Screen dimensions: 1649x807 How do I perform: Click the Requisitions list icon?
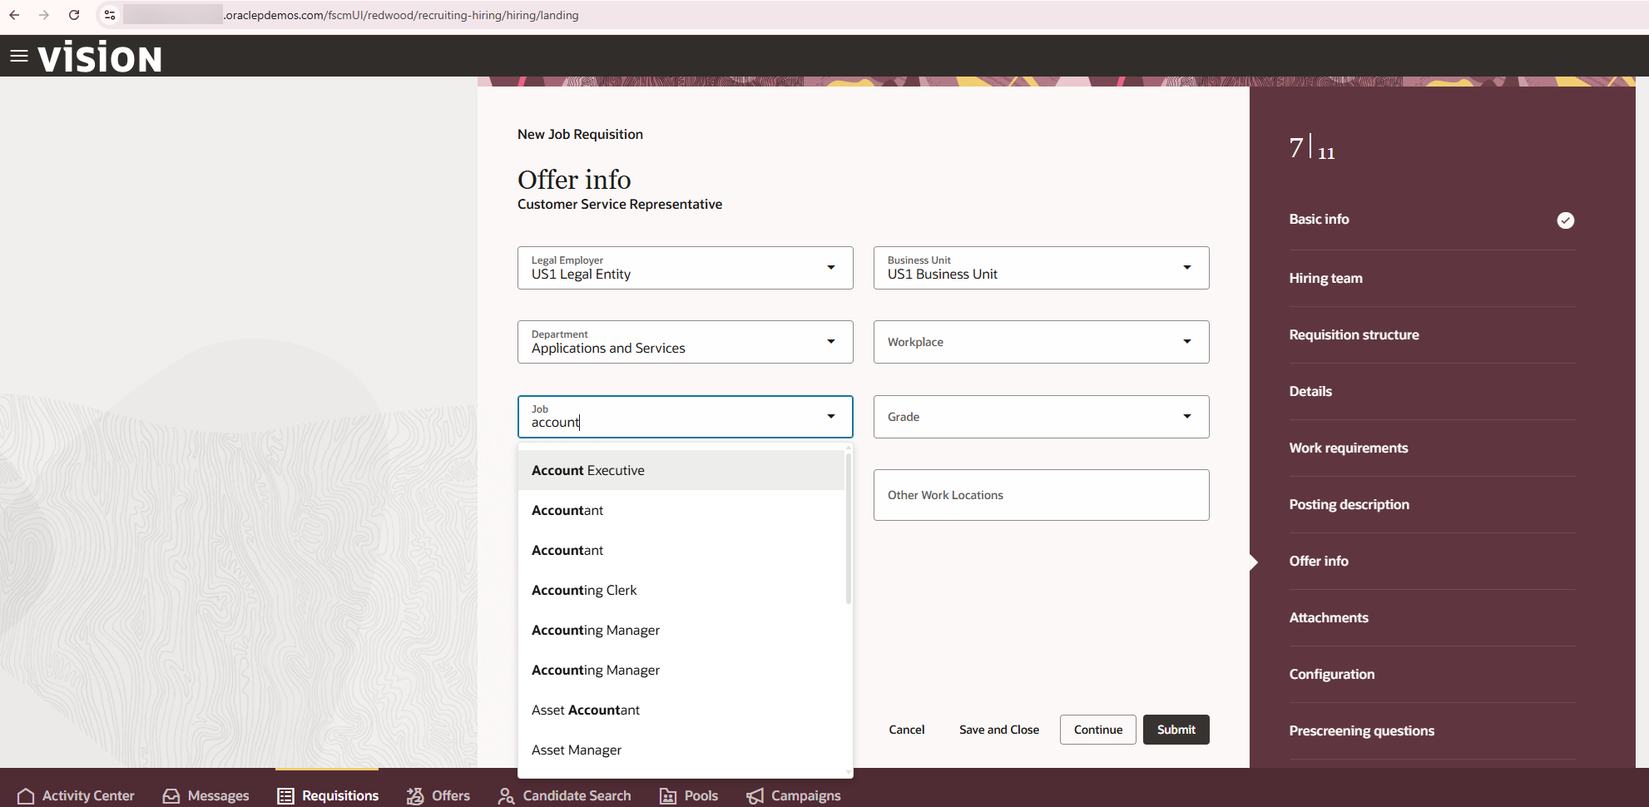point(285,796)
